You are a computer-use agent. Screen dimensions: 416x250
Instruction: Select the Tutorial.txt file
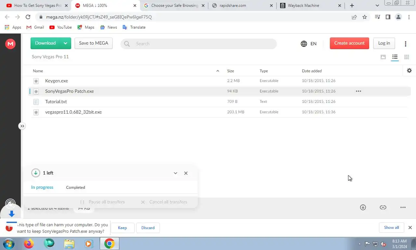pos(219,102)
